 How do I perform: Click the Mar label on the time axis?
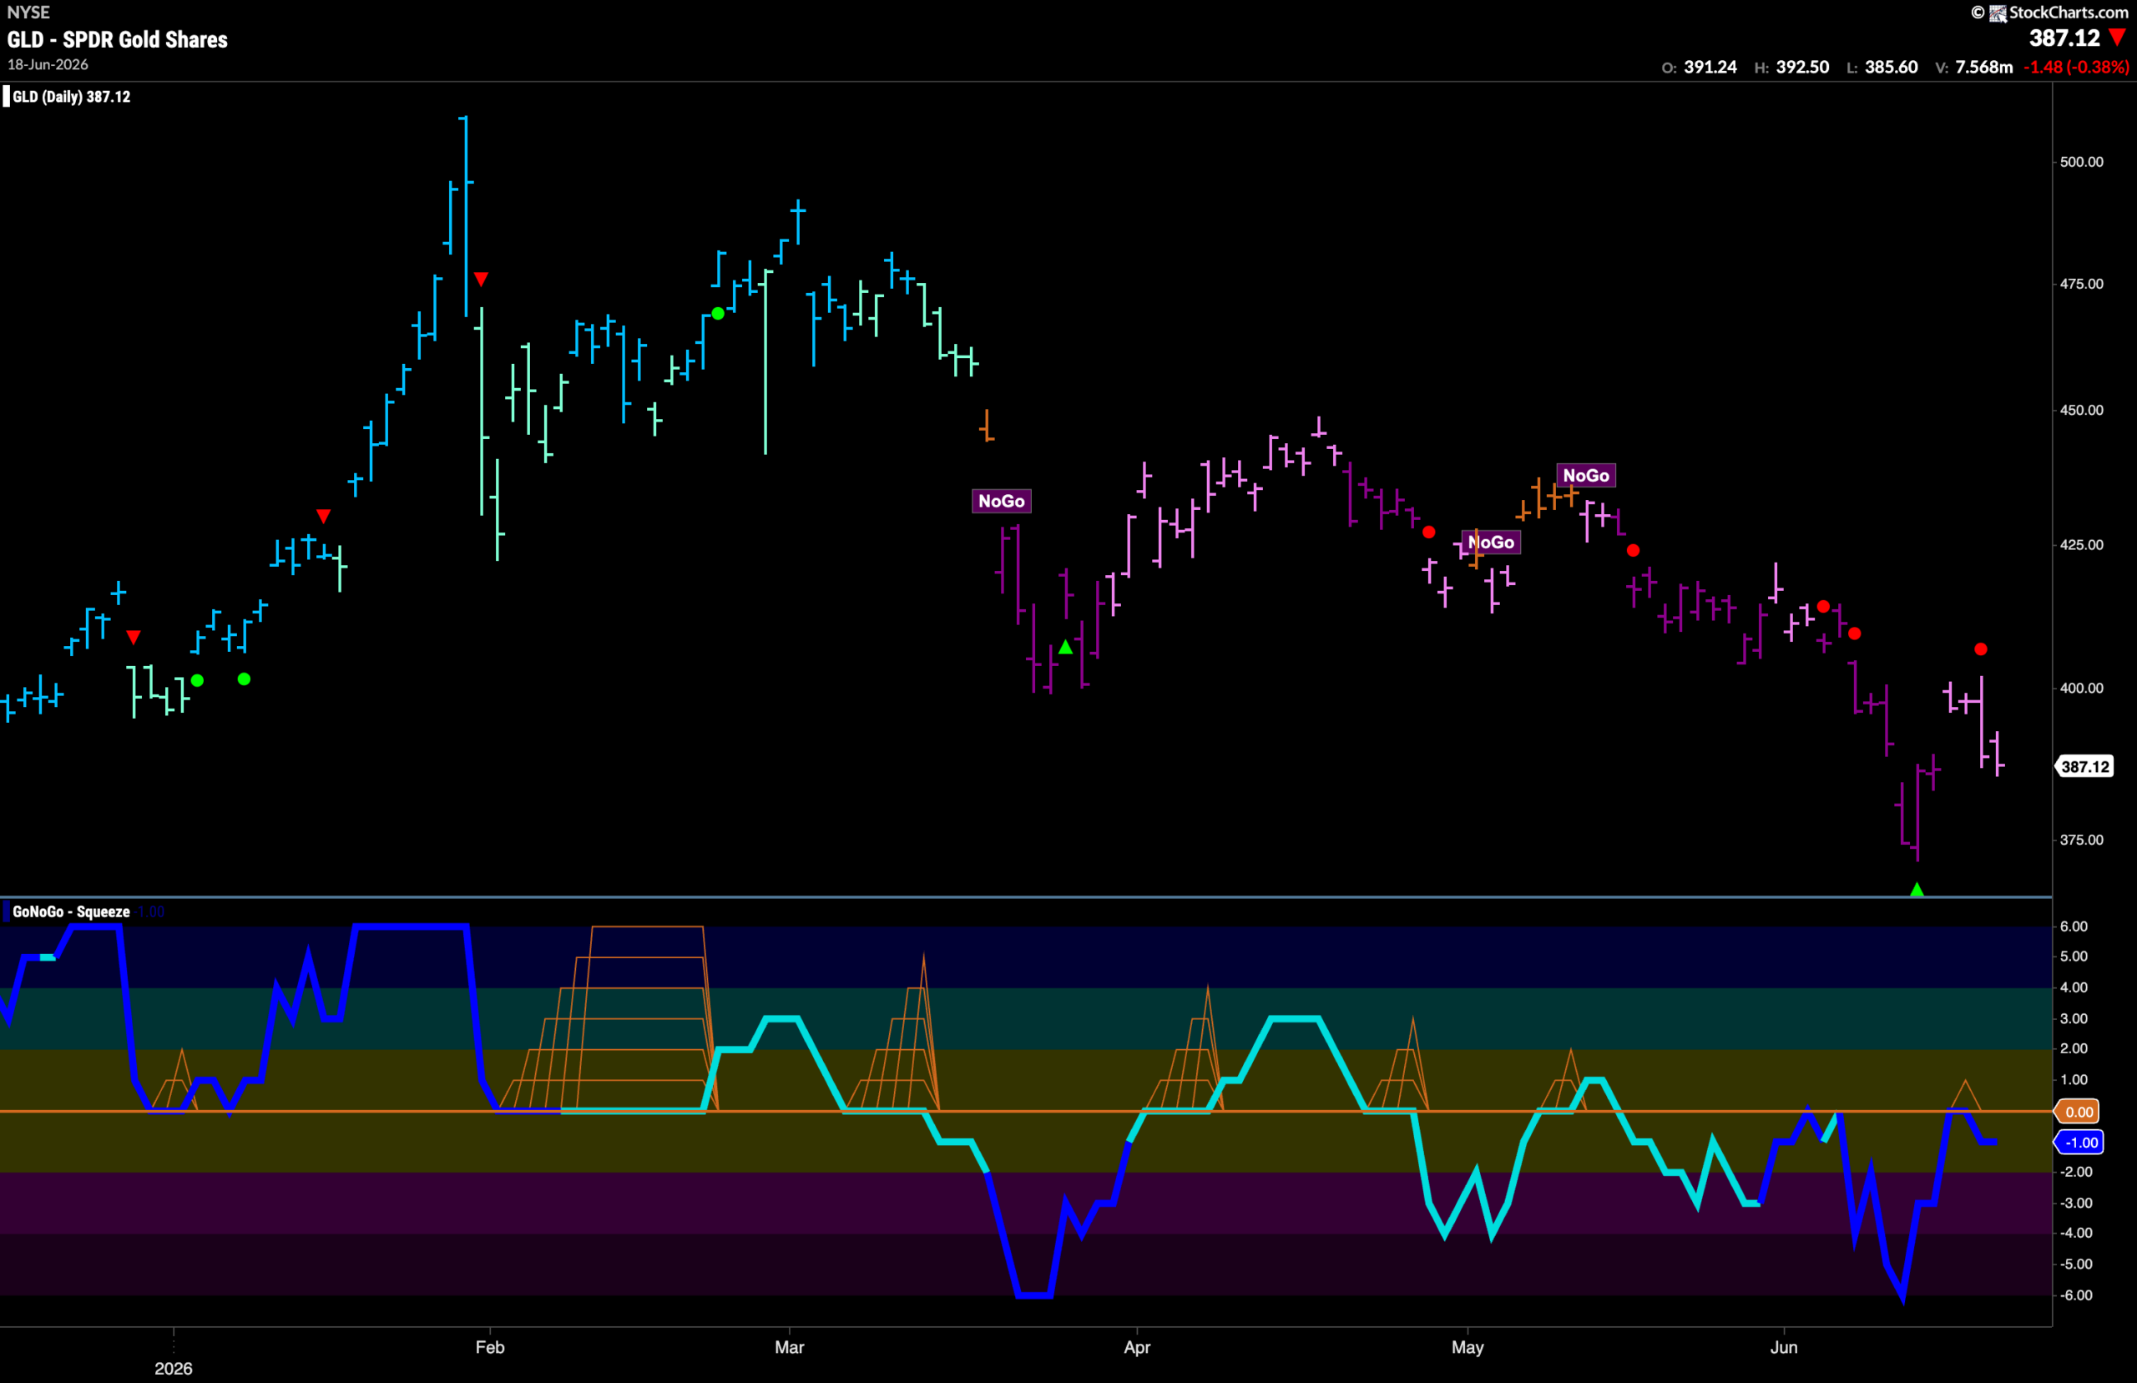[789, 1347]
